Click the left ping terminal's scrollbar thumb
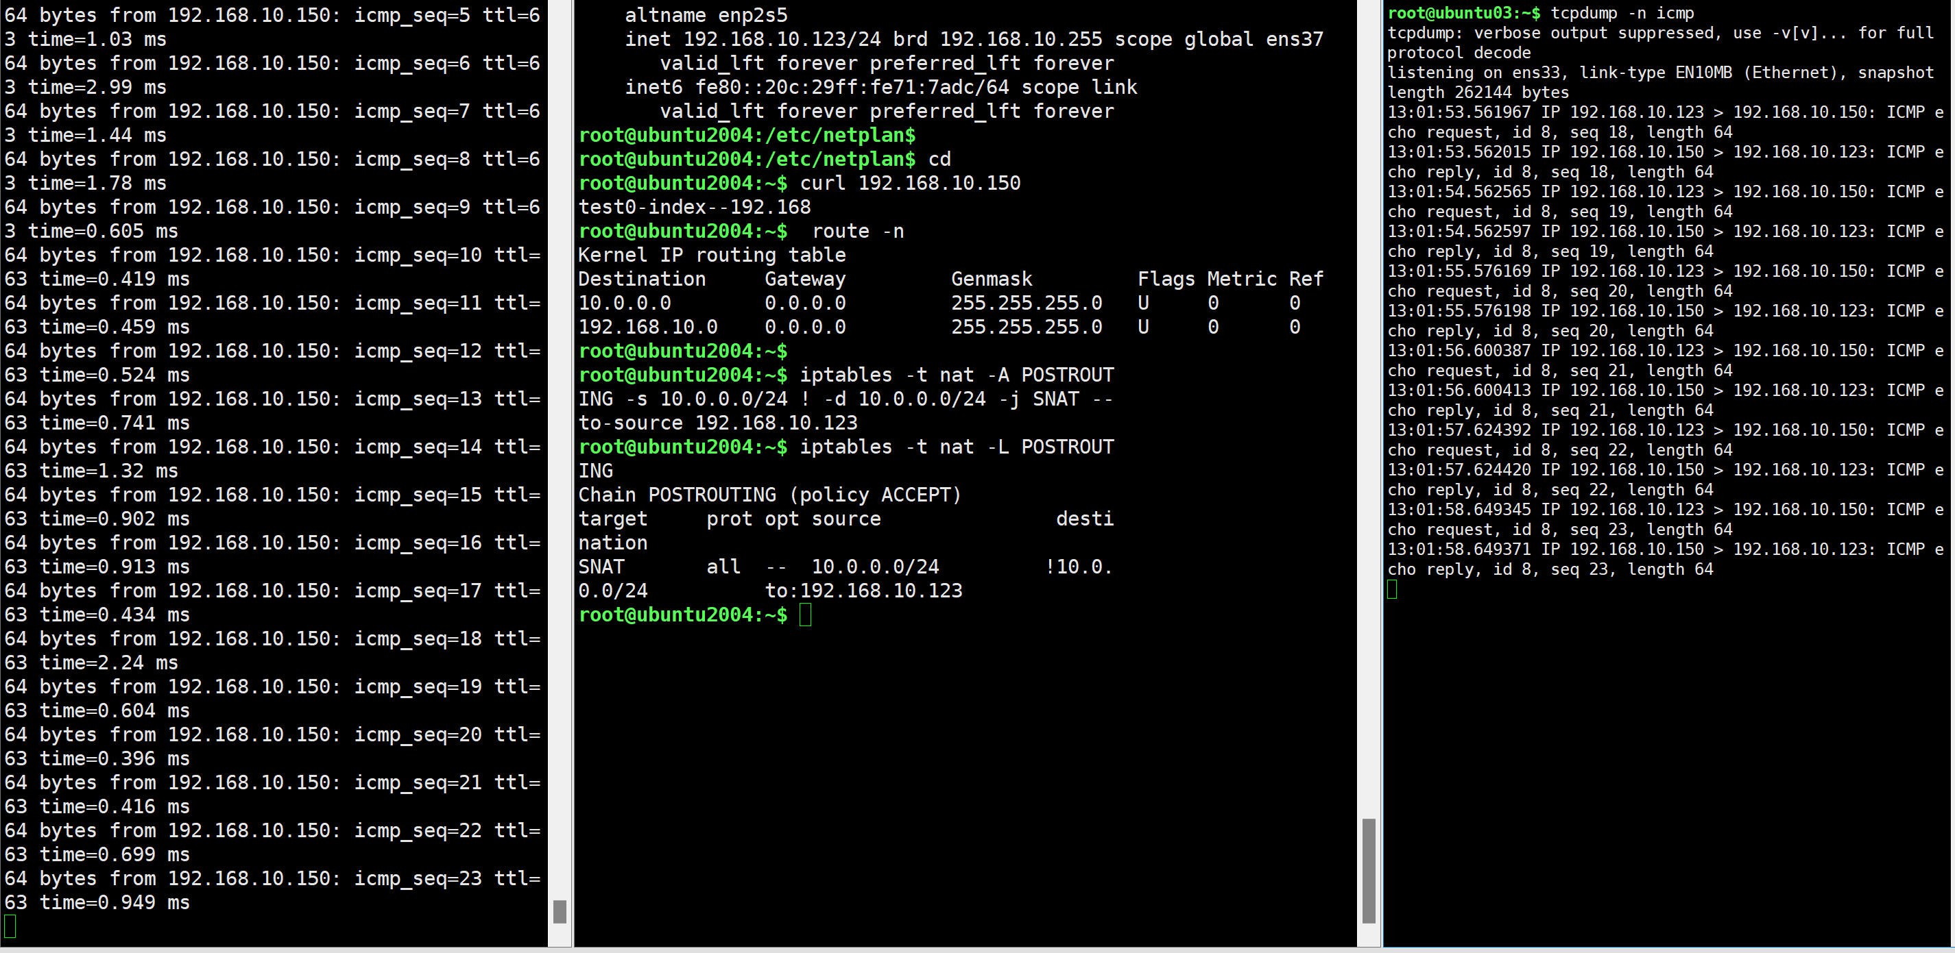 click(560, 911)
